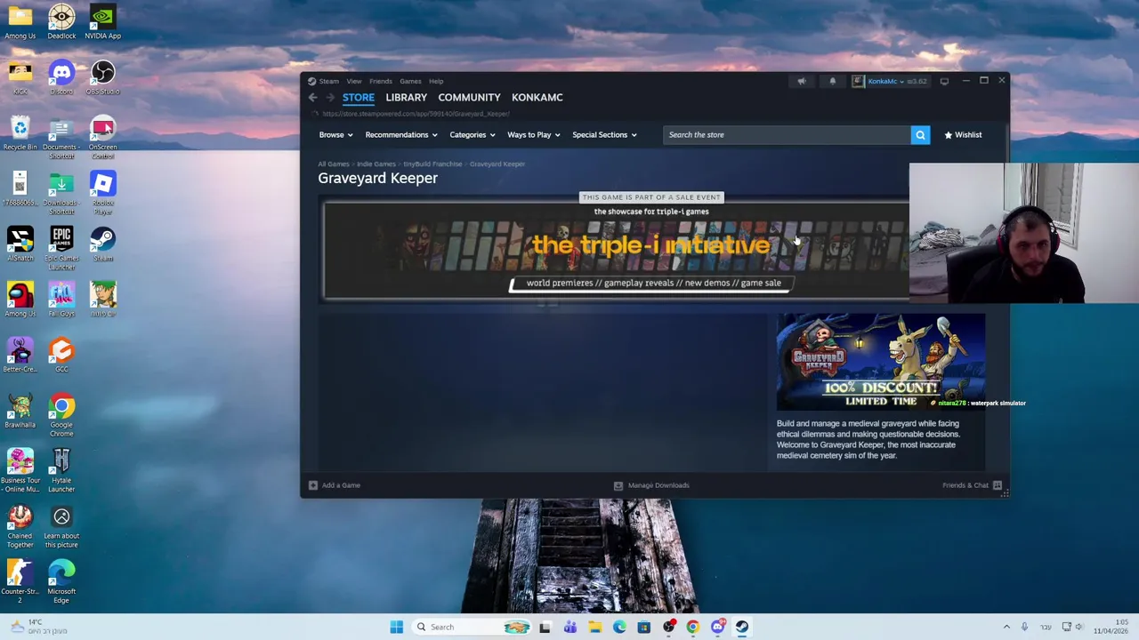Expand the Browse store dropdown
This screenshot has height=640, width=1139.
coord(336,135)
